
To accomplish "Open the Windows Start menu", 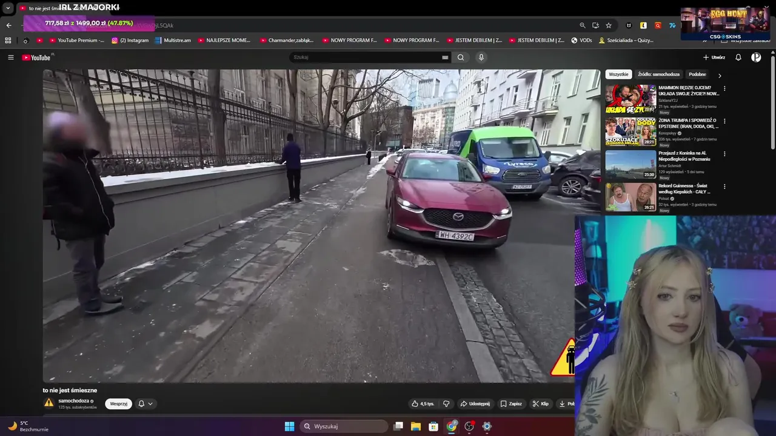I will click(x=290, y=426).
